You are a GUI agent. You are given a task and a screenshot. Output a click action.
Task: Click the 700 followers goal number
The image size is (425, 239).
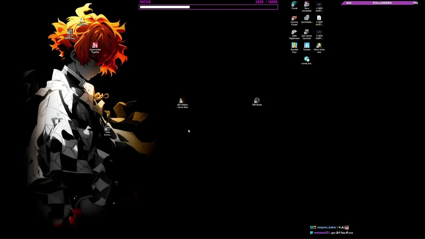pyautogui.click(x=415, y=3)
